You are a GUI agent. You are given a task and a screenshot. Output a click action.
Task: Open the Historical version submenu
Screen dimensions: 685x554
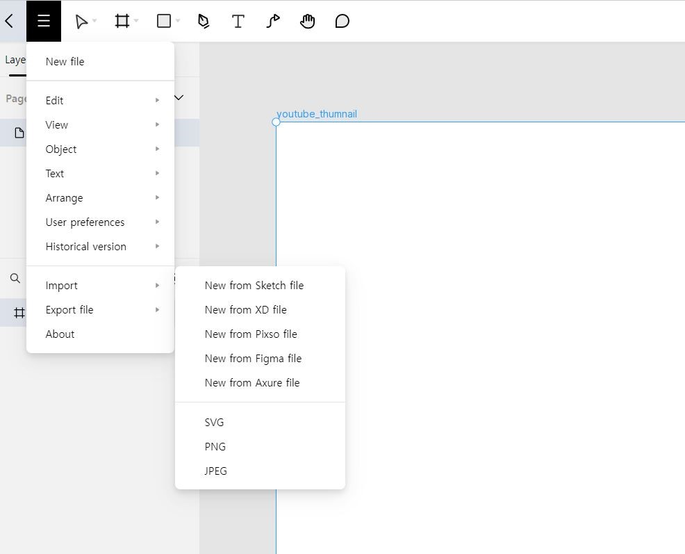click(x=101, y=247)
